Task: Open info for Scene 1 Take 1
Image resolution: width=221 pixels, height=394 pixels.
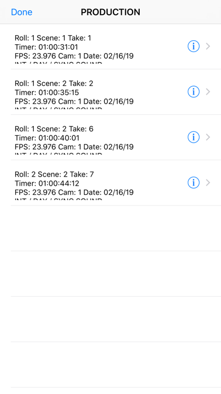Action: tap(193, 46)
